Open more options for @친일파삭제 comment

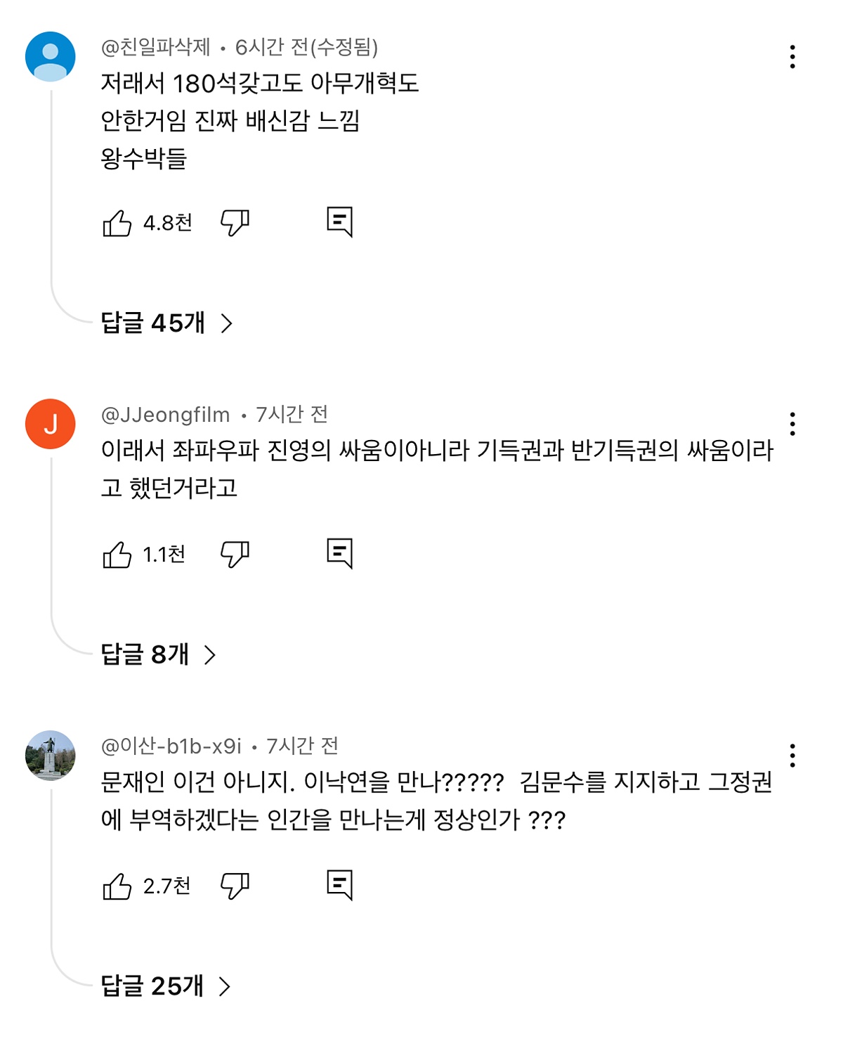click(x=792, y=57)
